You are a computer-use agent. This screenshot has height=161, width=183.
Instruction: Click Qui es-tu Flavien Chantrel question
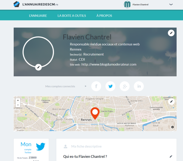85,157
